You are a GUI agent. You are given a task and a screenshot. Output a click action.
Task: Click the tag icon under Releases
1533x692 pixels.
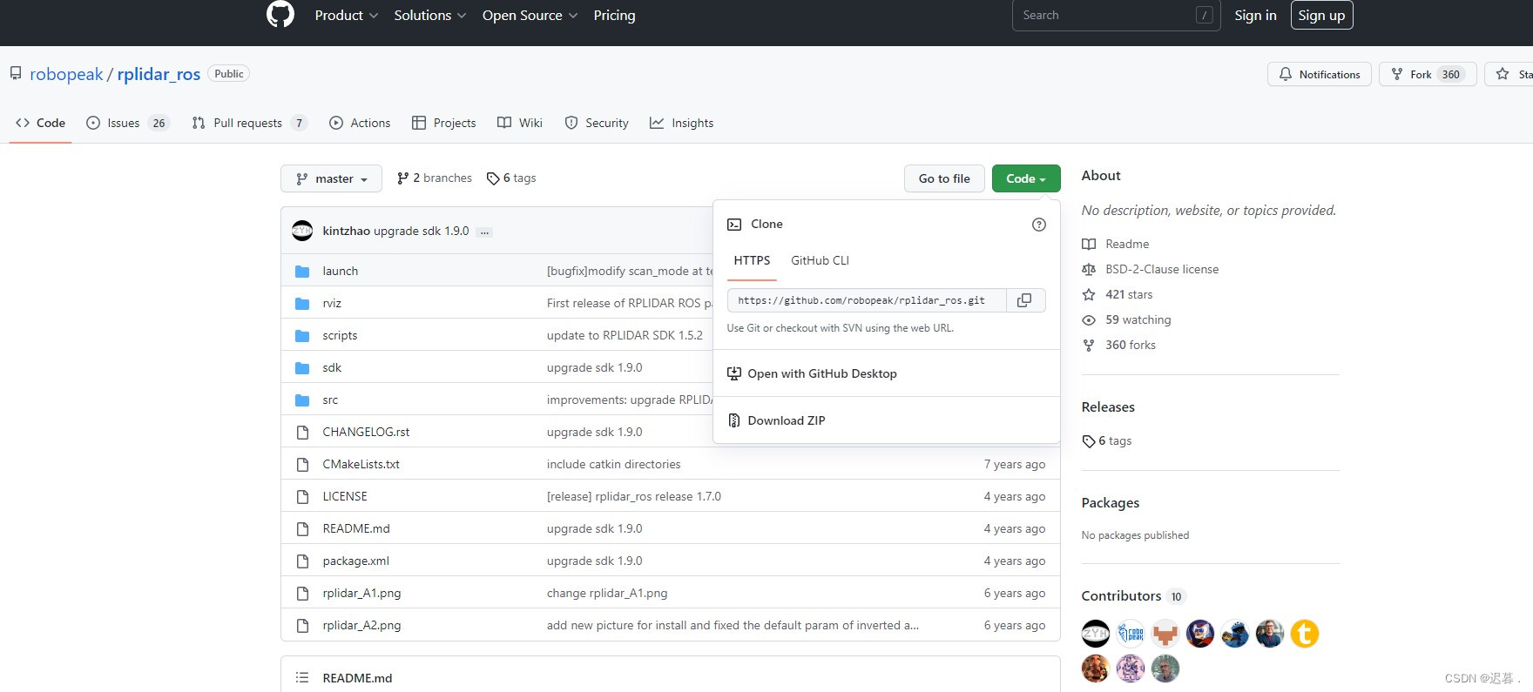1089,441
